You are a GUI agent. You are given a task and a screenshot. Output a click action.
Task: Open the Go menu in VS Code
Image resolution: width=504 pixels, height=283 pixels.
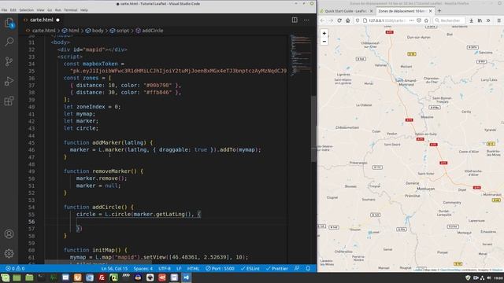[x=50, y=10]
